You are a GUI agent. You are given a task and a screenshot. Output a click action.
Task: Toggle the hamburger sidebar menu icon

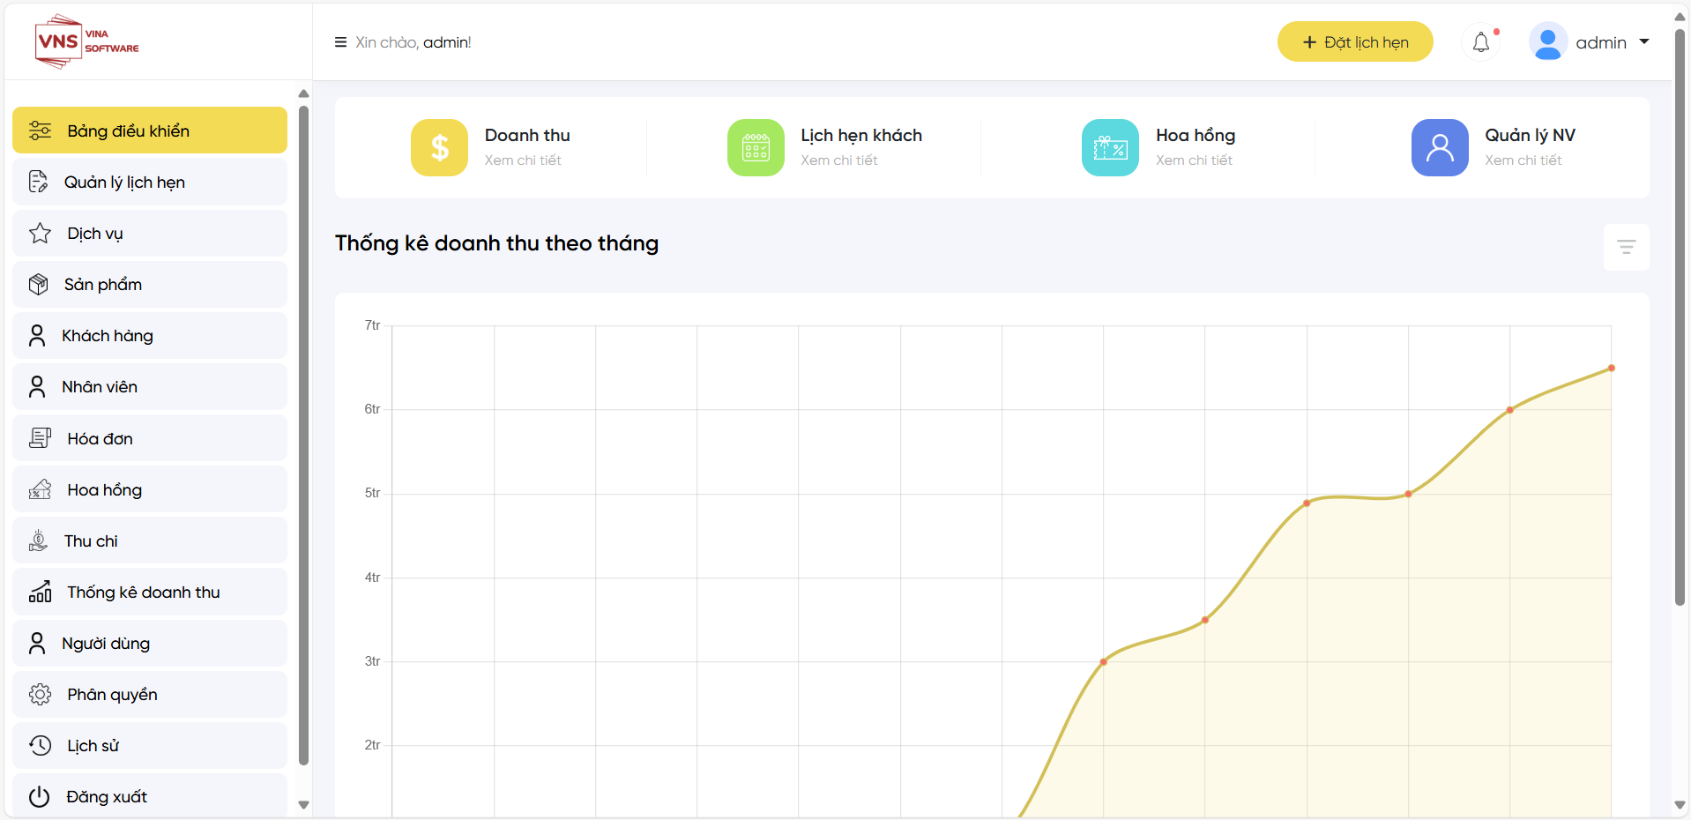point(340,42)
